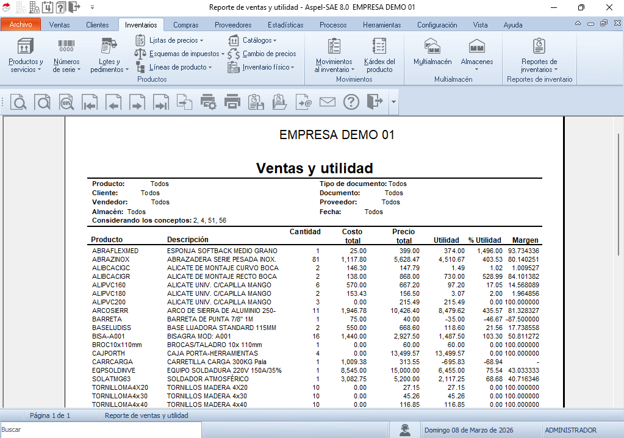
Task: Send the report by email envelope icon
Action: click(x=328, y=102)
